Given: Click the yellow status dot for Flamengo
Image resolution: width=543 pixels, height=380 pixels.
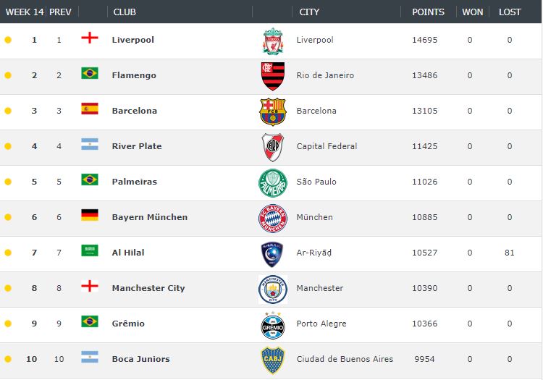Looking at the screenshot, I should (x=8, y=75).
